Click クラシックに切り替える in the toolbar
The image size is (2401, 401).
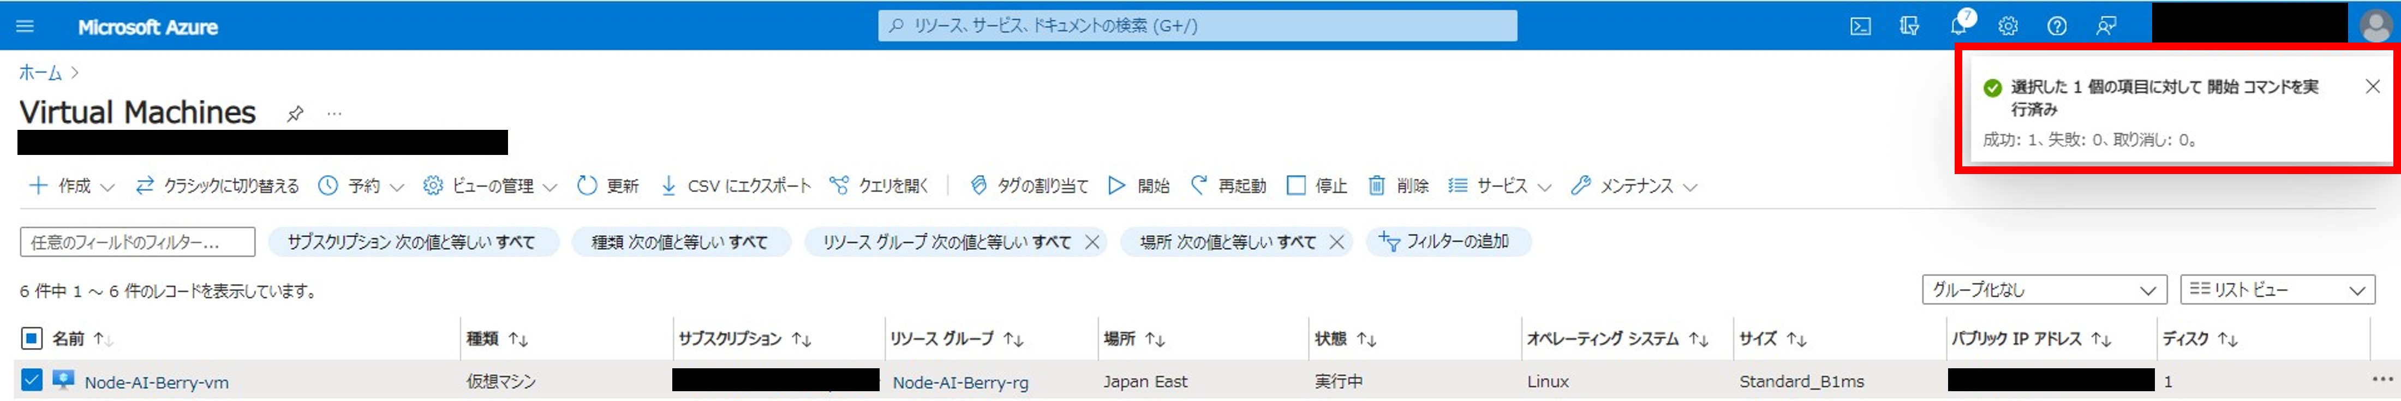point(217,185)
